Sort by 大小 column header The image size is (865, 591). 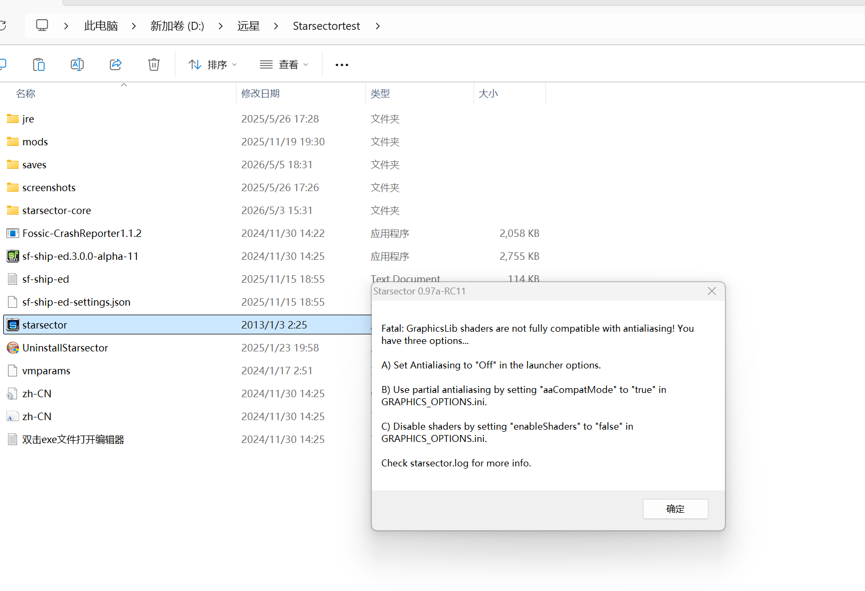point(488,93)
